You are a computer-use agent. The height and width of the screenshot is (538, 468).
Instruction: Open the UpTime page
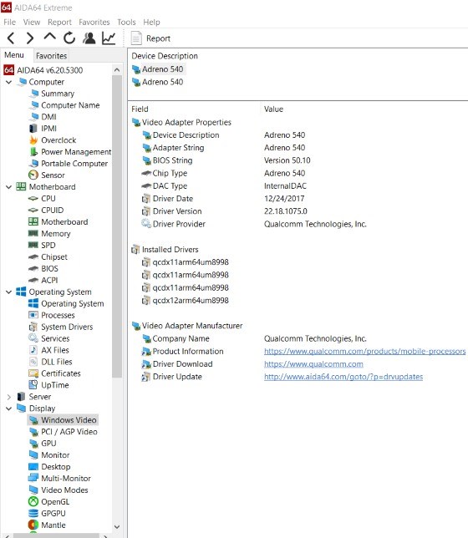pyautogui.click(x=48, y=385)
